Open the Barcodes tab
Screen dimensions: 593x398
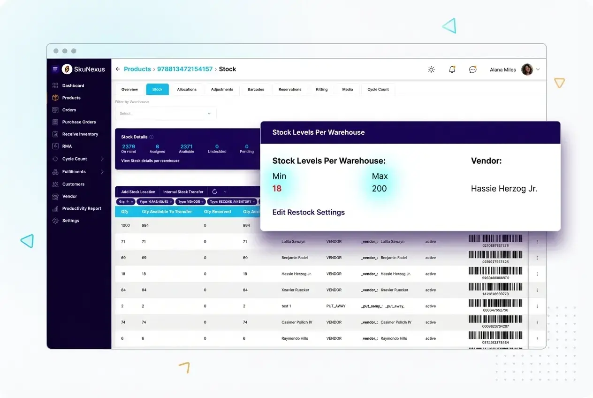pyautogui.click(x=255, y=89)
